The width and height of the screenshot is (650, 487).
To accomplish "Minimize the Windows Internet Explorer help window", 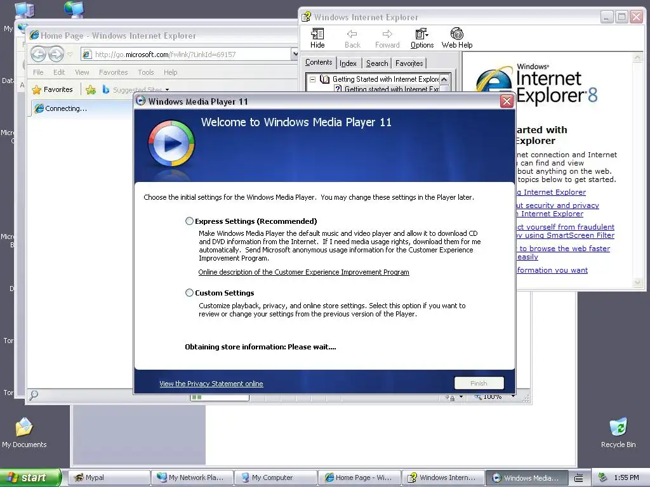I will click(x=607, y=17).
